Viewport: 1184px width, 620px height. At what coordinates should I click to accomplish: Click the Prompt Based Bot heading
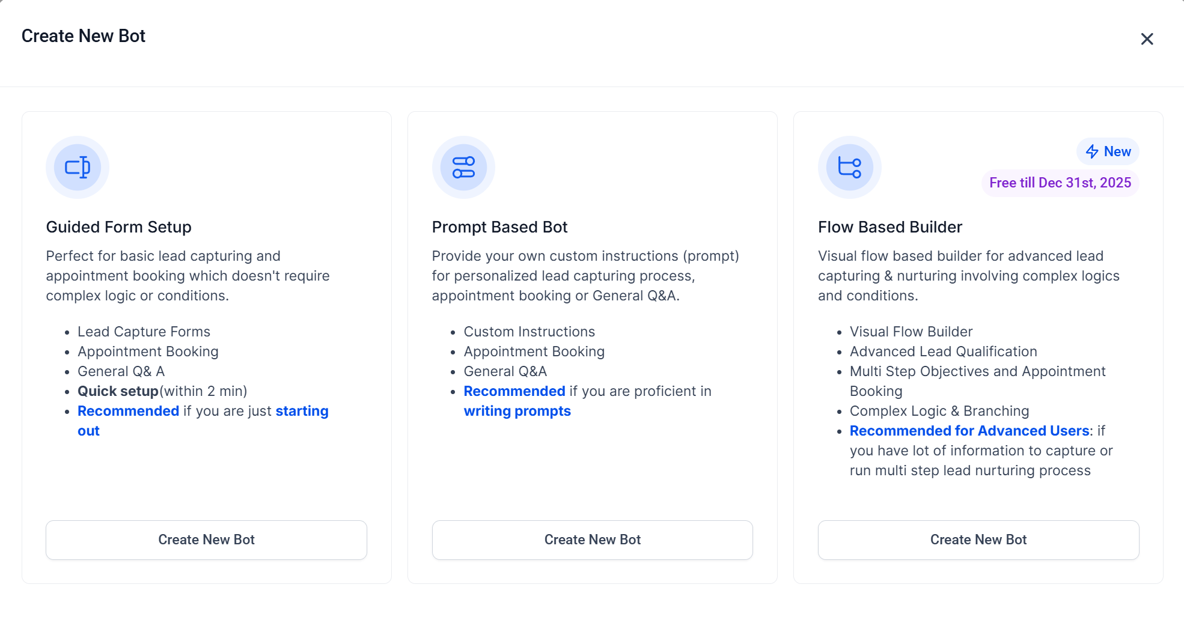click(499, 227)
